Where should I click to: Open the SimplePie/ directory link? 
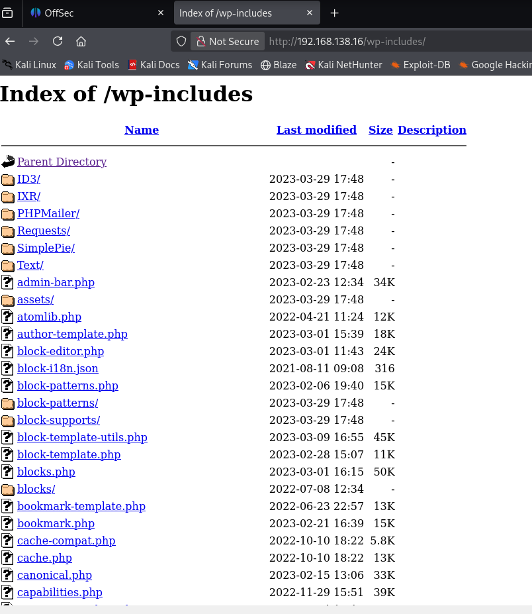click(x=46, y=248)
